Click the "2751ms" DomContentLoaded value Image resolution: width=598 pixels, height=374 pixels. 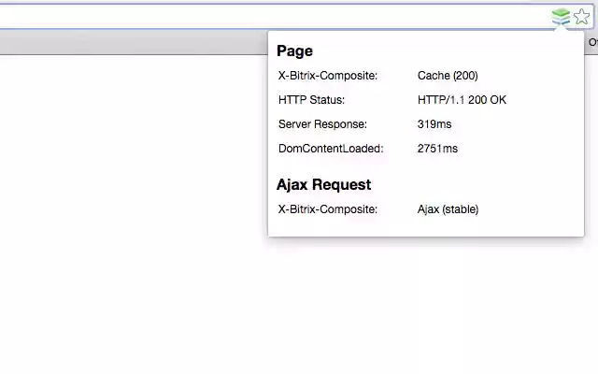point(437,149)
